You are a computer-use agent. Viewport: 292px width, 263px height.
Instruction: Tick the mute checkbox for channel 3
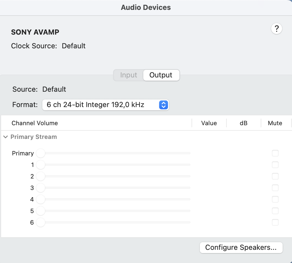click(x=275, y=188)
